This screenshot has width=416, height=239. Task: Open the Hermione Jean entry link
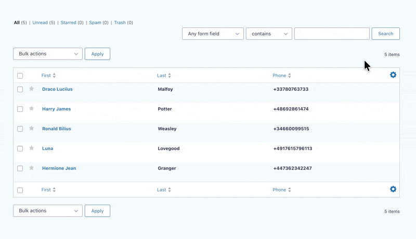click(59, 168)
